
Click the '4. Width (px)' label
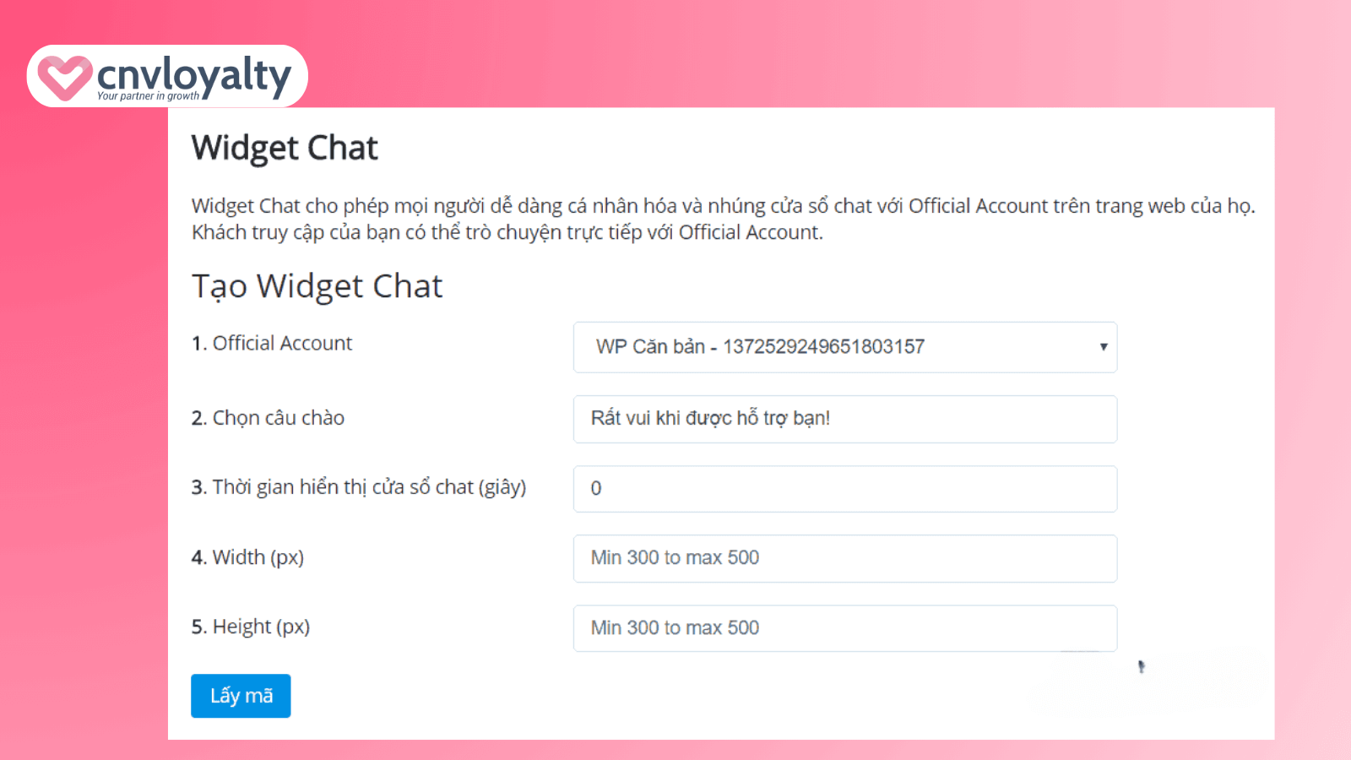248,557
